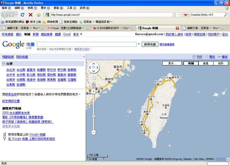Reload the page with the blue refresh icon
Screen dimensions: 230x166
pyautogui.click(x=22, y=15)
